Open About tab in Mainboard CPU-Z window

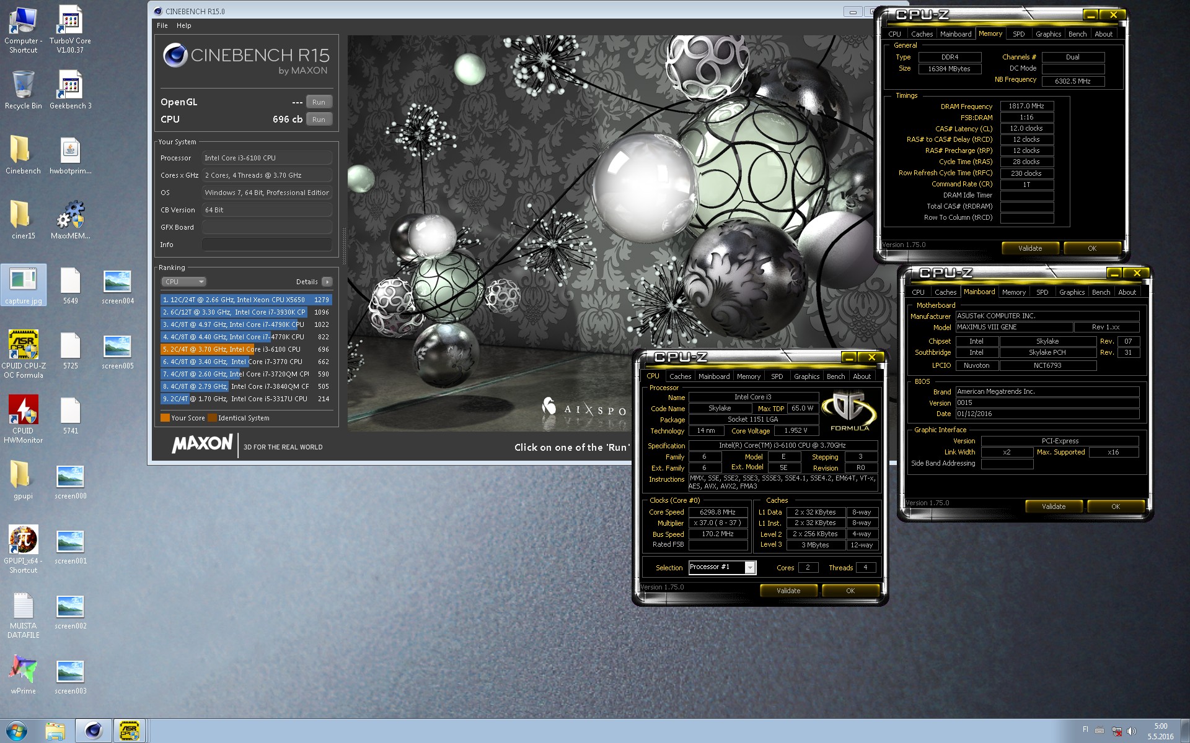tap(1127, 292)
